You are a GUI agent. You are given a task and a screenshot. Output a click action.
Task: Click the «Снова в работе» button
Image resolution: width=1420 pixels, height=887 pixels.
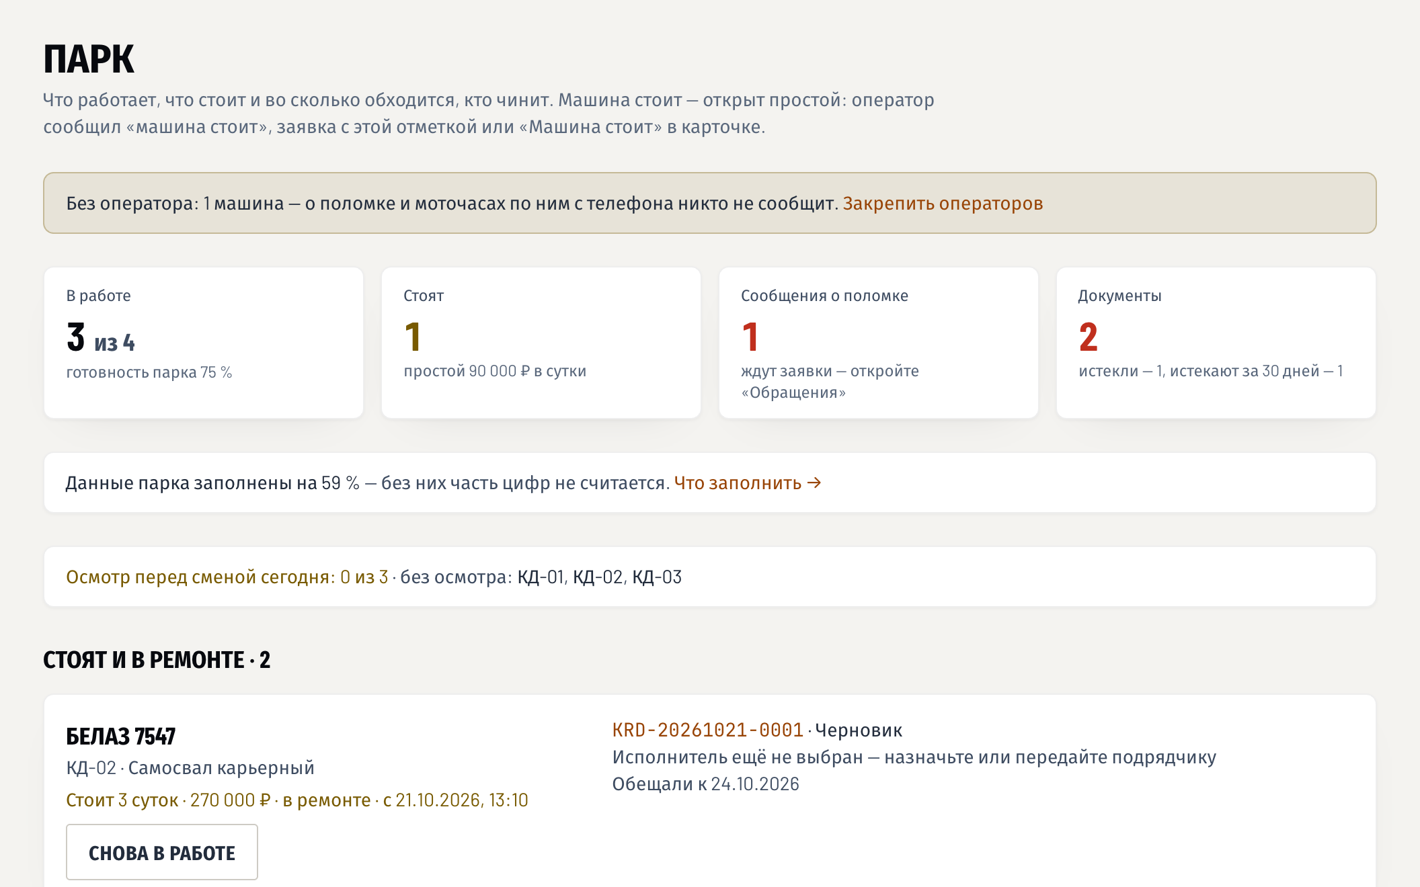pos(162,852)
